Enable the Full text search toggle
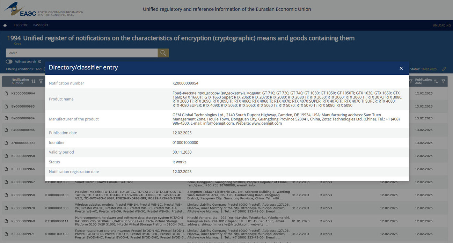Image resolution: width=453 pixels, height=243 pixels. click(9, 62)
